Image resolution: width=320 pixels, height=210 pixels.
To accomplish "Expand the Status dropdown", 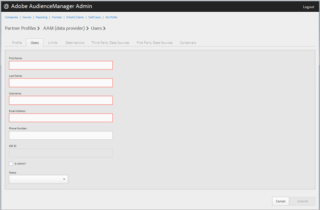I will [38, 179].
